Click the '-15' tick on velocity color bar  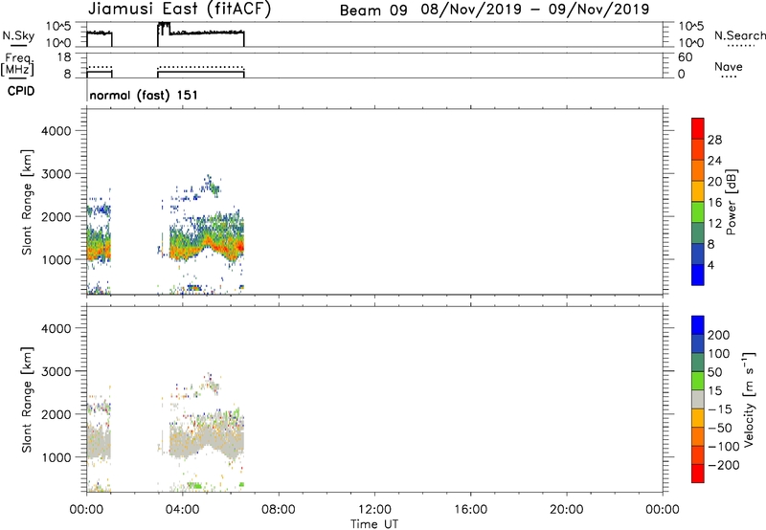(720, 409)
